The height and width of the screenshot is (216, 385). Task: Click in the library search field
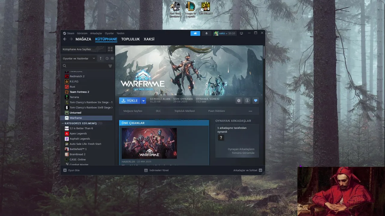tap(87, 66)
